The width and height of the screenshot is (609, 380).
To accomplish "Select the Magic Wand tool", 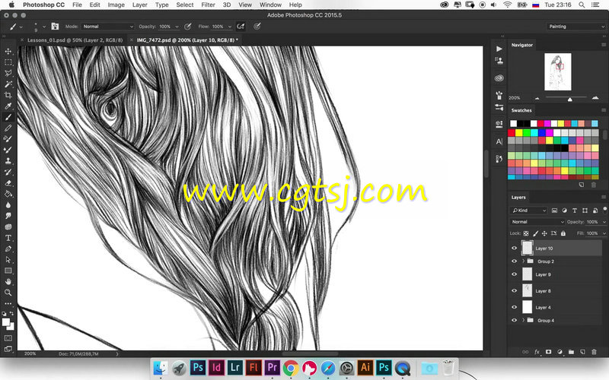I will tap(8, 84).
